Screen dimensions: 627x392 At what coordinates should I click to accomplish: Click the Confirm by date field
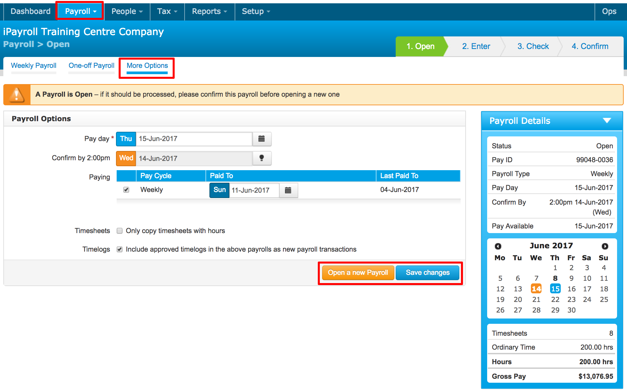pos(194,158)
